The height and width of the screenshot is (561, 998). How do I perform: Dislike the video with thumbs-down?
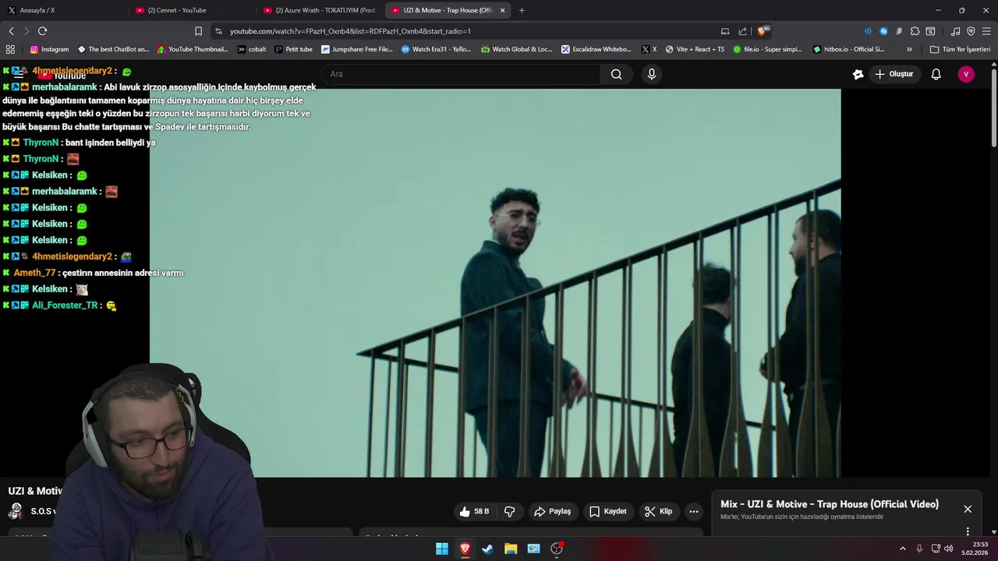(x=510, y=511)
